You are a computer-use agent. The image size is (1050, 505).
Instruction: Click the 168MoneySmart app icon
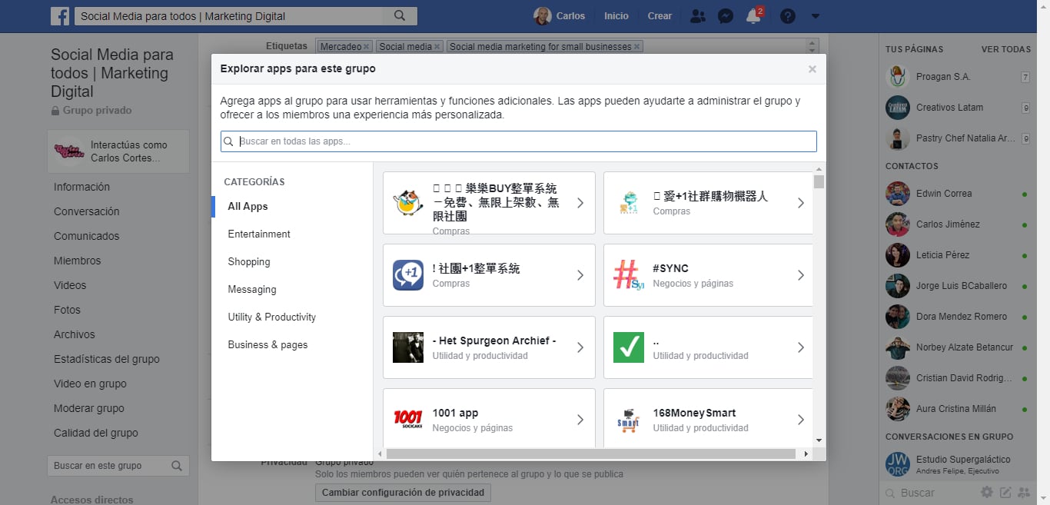pos(629,420)
